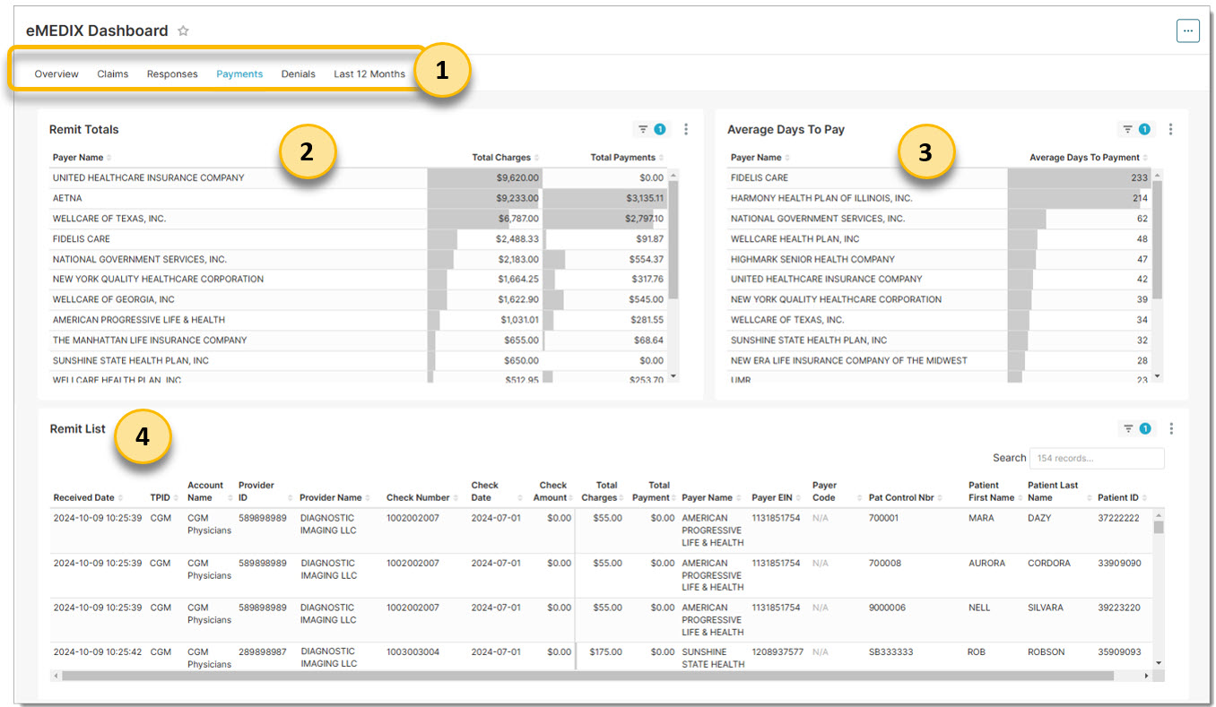Image resolution: width=1216 pixels, height=707 pixels.
Task: Favorite the eMEDIX Dashboard with the star icon
Action: coord(183,30)
